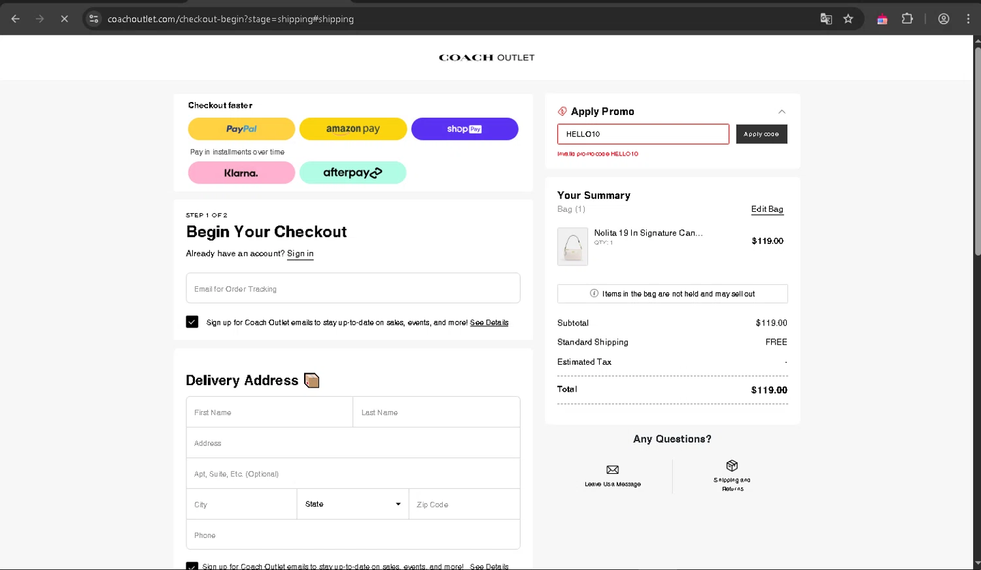Click the Nolita 19 In Signature Canvas product name
The image size is (981, 570).
[648, 233]
